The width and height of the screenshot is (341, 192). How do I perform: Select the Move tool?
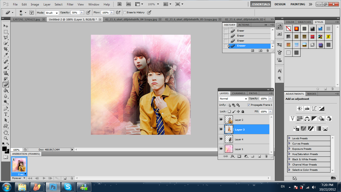6,26
